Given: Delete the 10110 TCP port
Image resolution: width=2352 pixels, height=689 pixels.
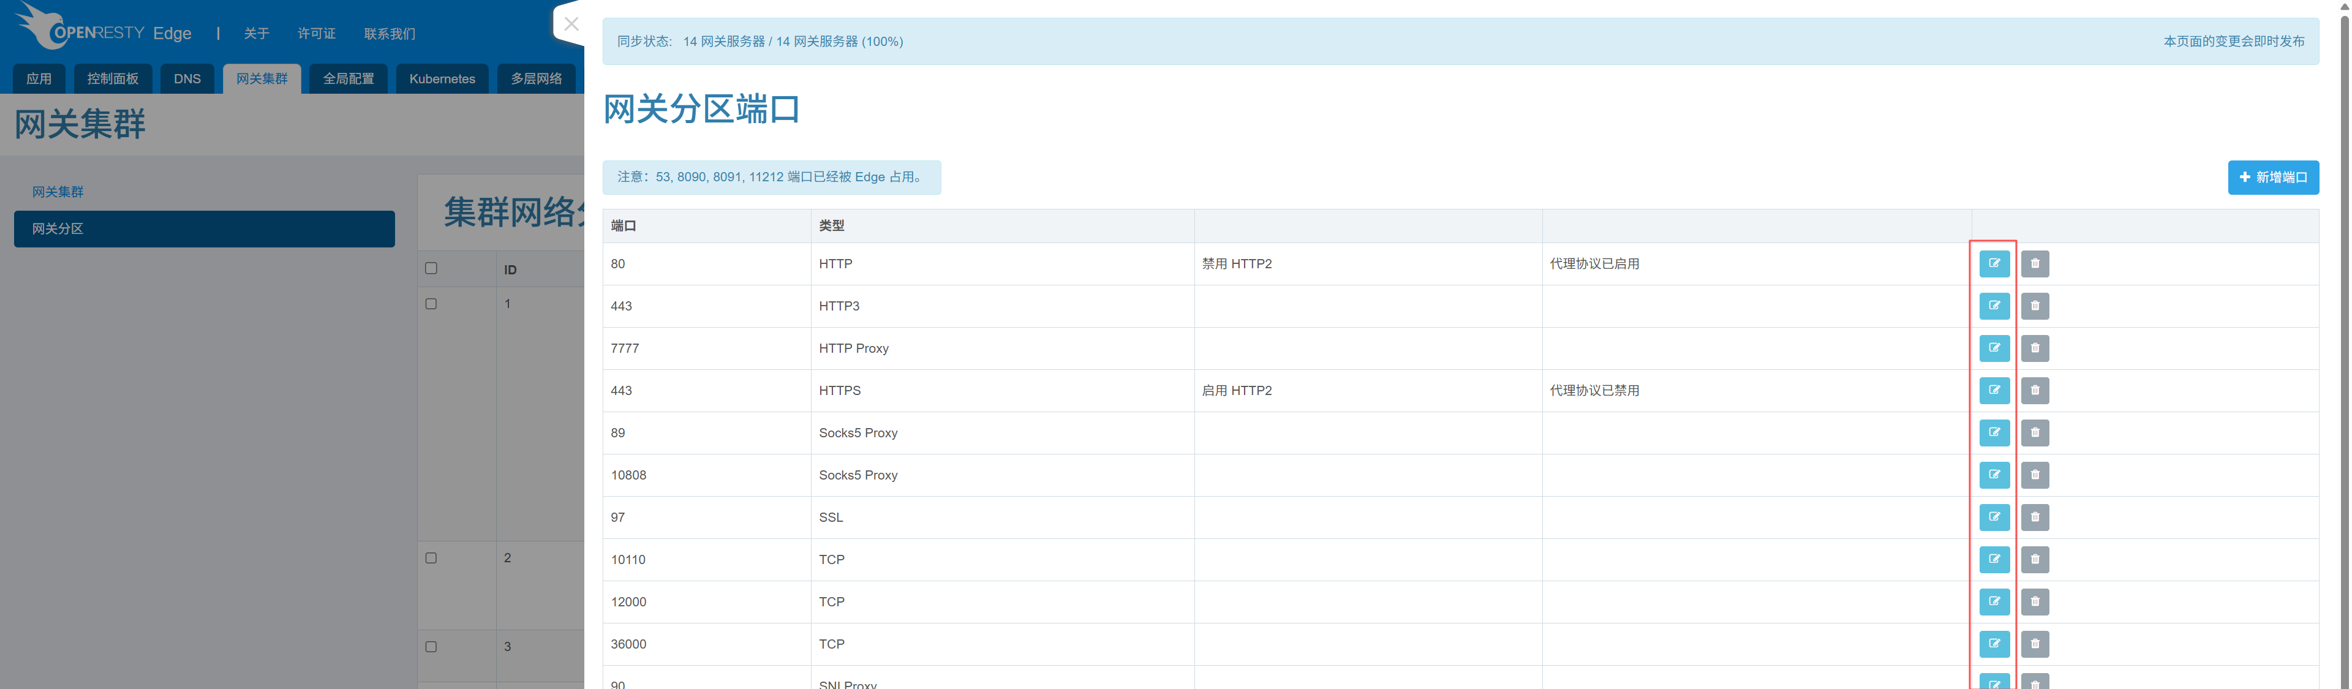Looking at the screenshot, I should click(x=2034, y=559).
